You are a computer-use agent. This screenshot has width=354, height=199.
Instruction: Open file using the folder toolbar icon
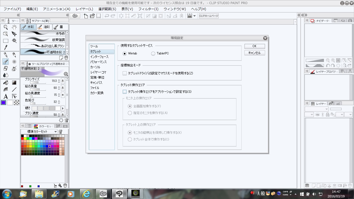[x=92, y=16]
